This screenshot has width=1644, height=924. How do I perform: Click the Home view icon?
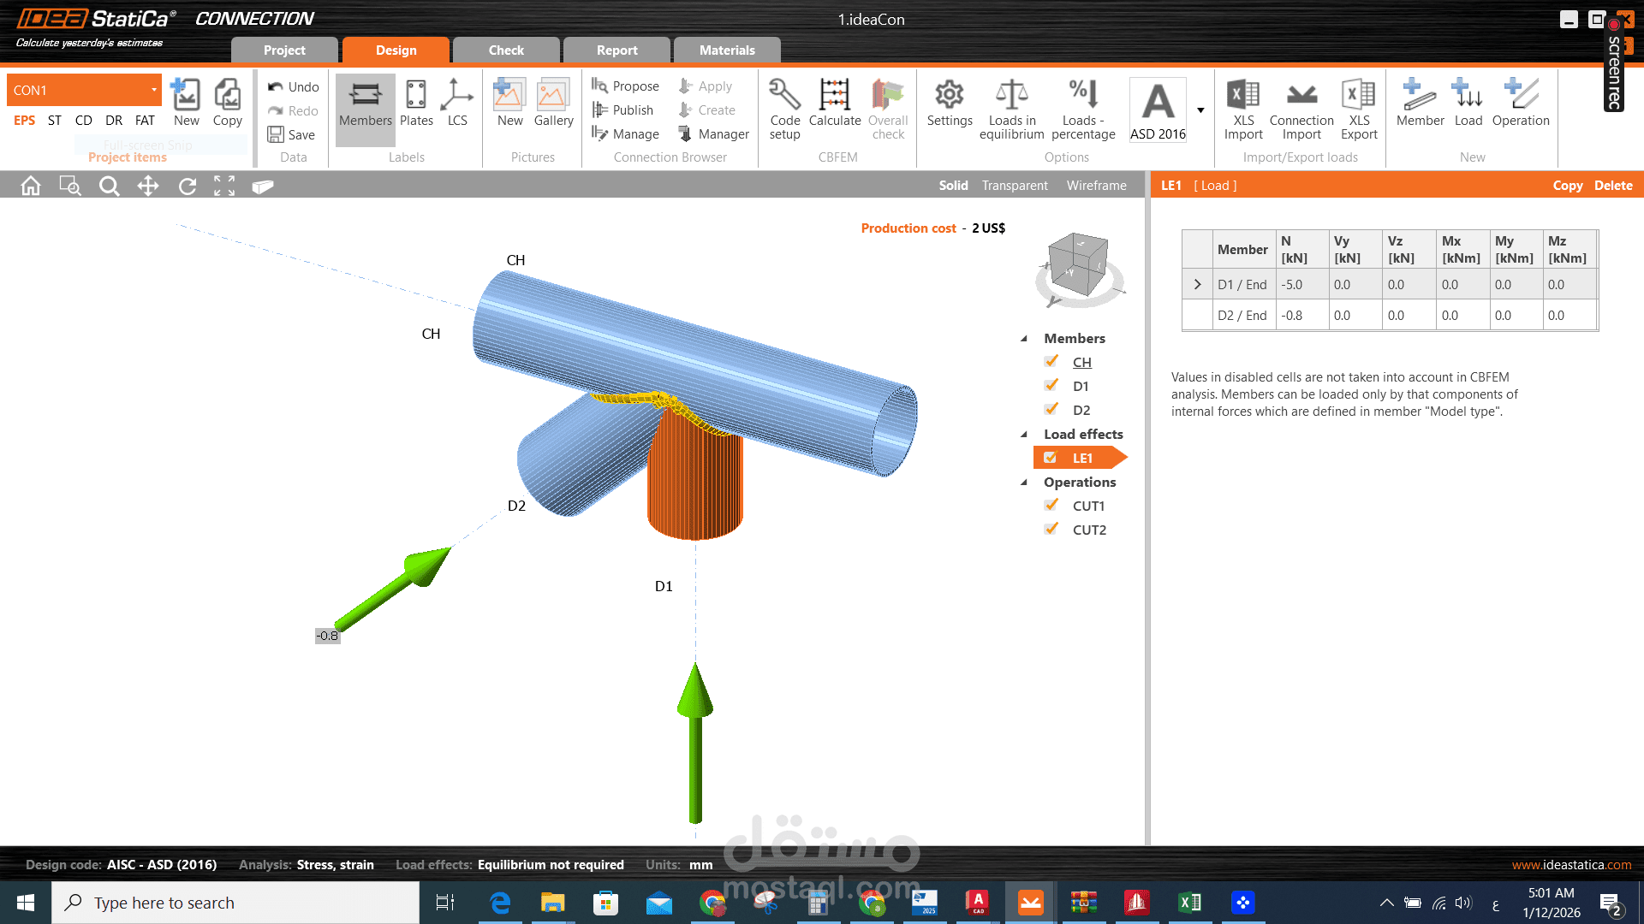(31, 186)
